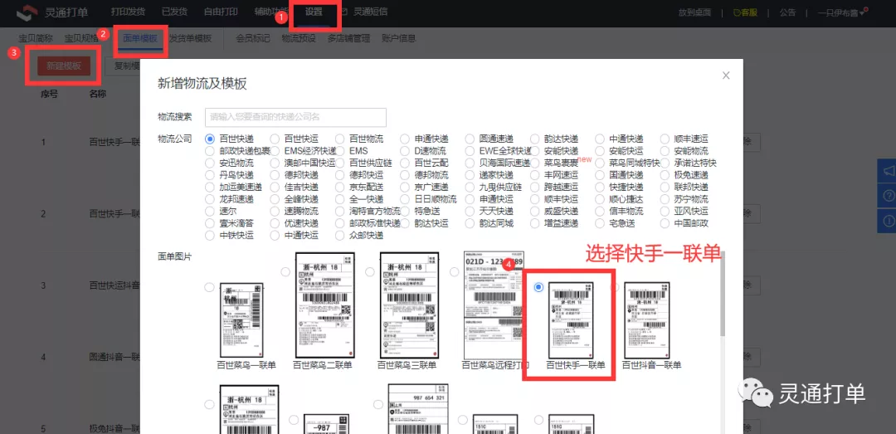Close the 新增物流及模板 dialog
The height and width of the screenshot is (434, 896).
[x=726, y=76]
